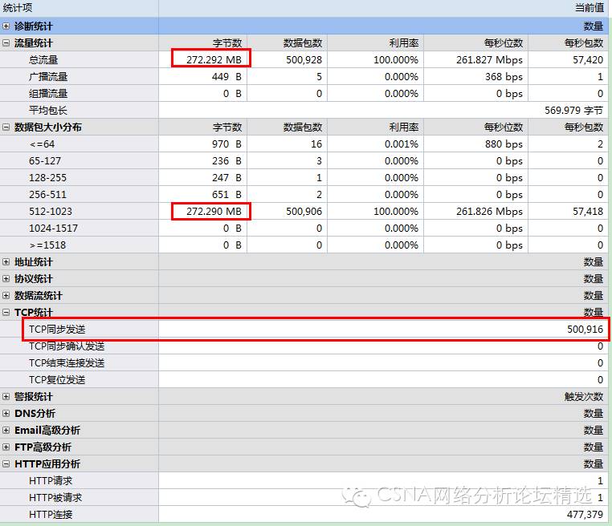This screenshot has height=526, width=612.
Task: Expand the DNS分析 section
Action: coord(6,413)
